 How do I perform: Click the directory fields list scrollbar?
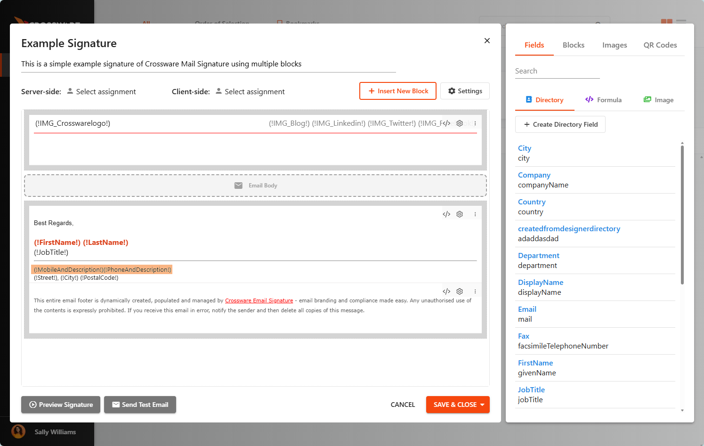point(682,215)
